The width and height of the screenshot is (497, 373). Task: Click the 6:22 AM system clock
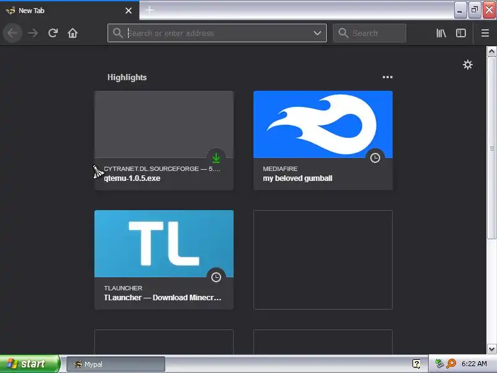pos(474,364)
